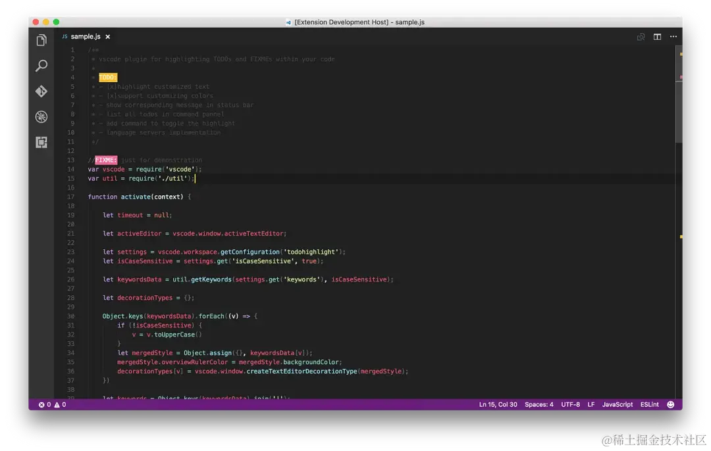The width and height of the screenshot is (711, 451).
Task: Click 'createTextEditorDecorationType' on line 36
Action: (x=302, y=371)
